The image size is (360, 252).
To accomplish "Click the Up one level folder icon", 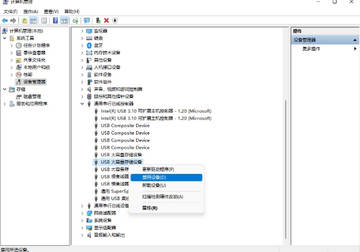I will 25,20.
